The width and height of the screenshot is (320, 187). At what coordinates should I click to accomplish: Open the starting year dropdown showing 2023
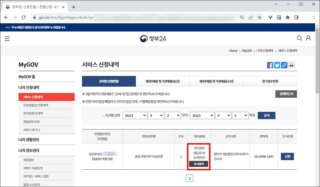click(x=135, y=115)
